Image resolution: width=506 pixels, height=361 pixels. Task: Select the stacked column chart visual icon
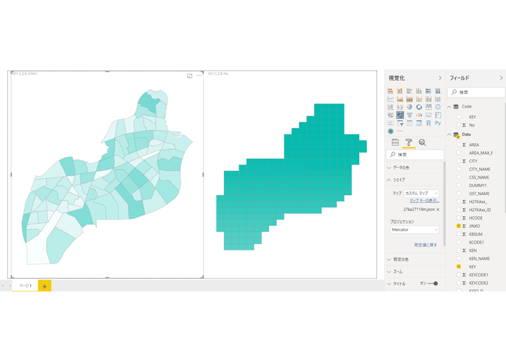400,91
